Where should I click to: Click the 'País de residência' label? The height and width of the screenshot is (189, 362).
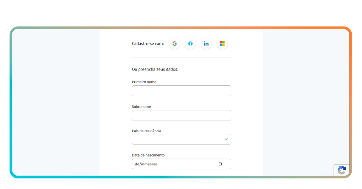click(x=146, y=131)
